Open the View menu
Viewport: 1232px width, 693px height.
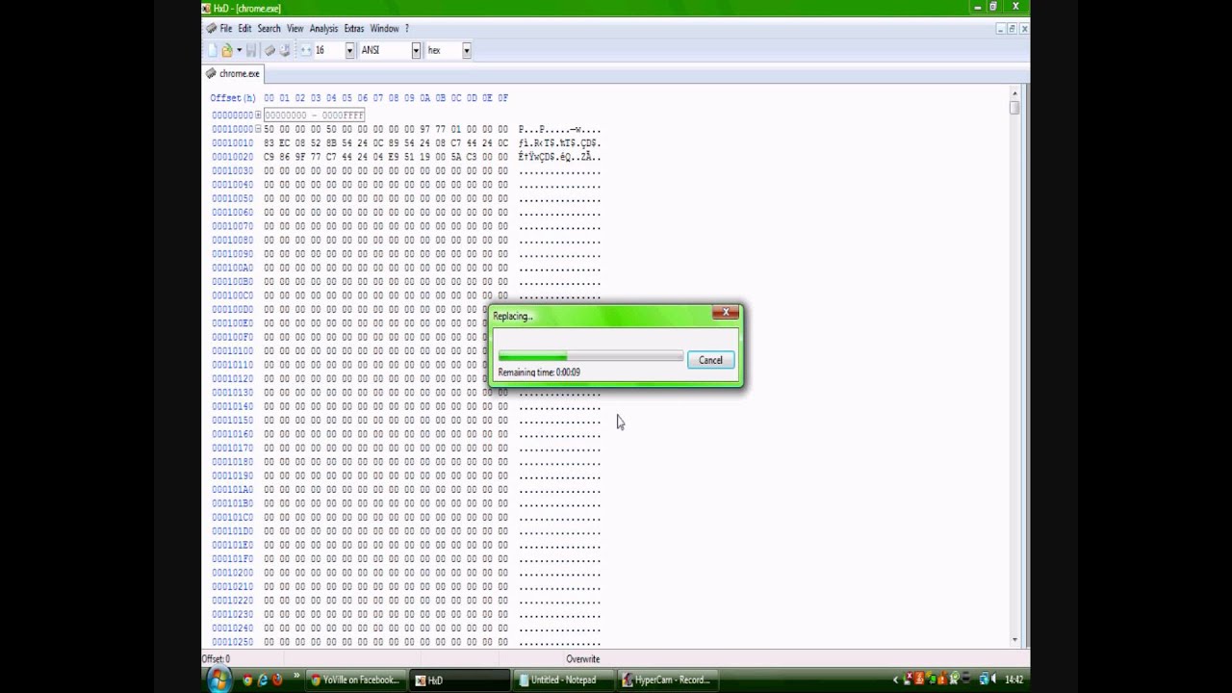[x=295, y=29]
